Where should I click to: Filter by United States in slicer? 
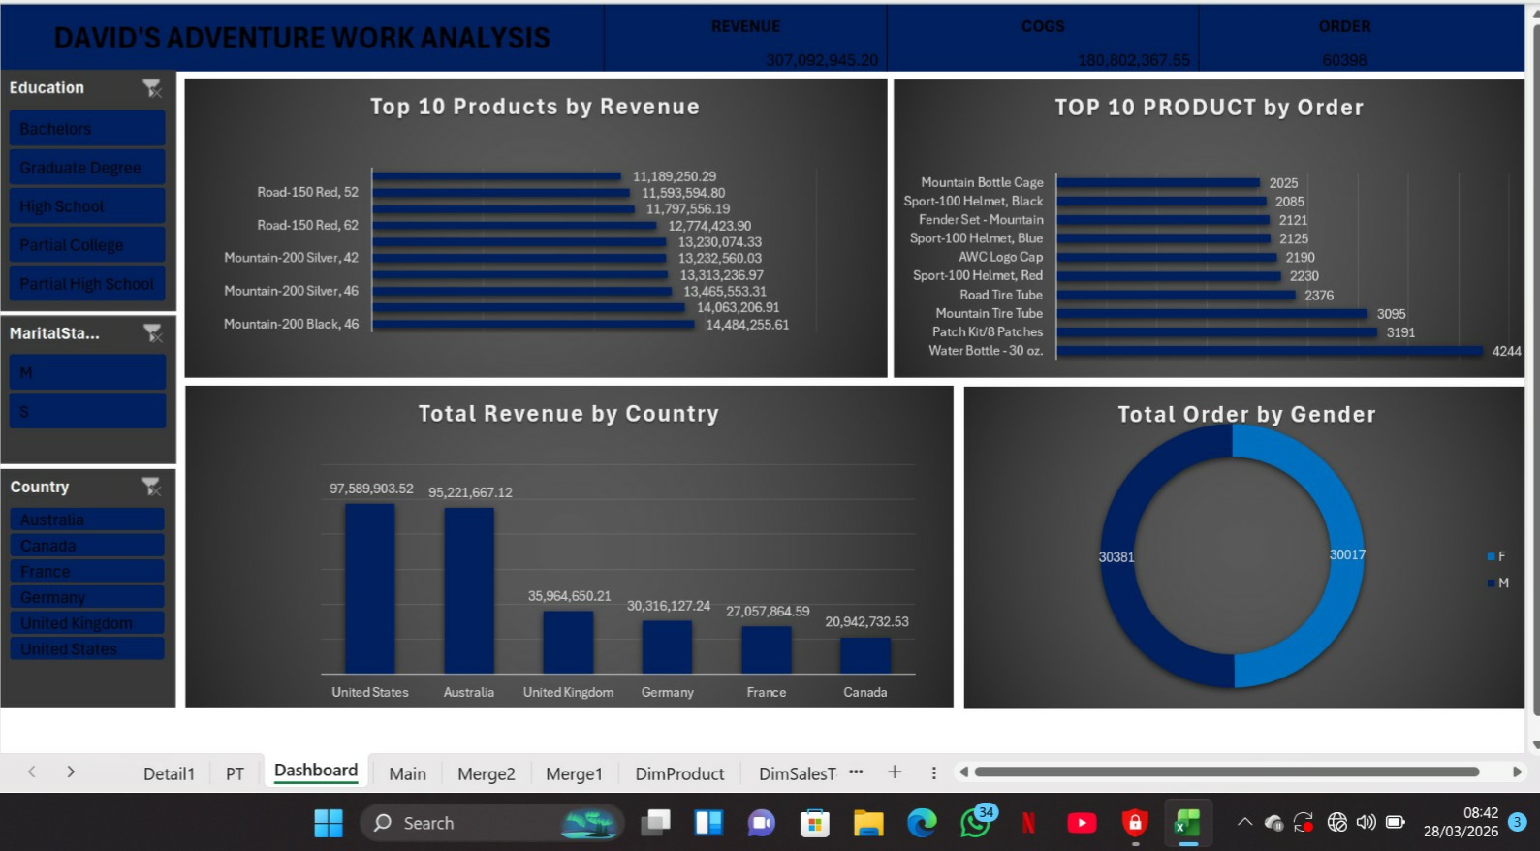tap(87, 649)
